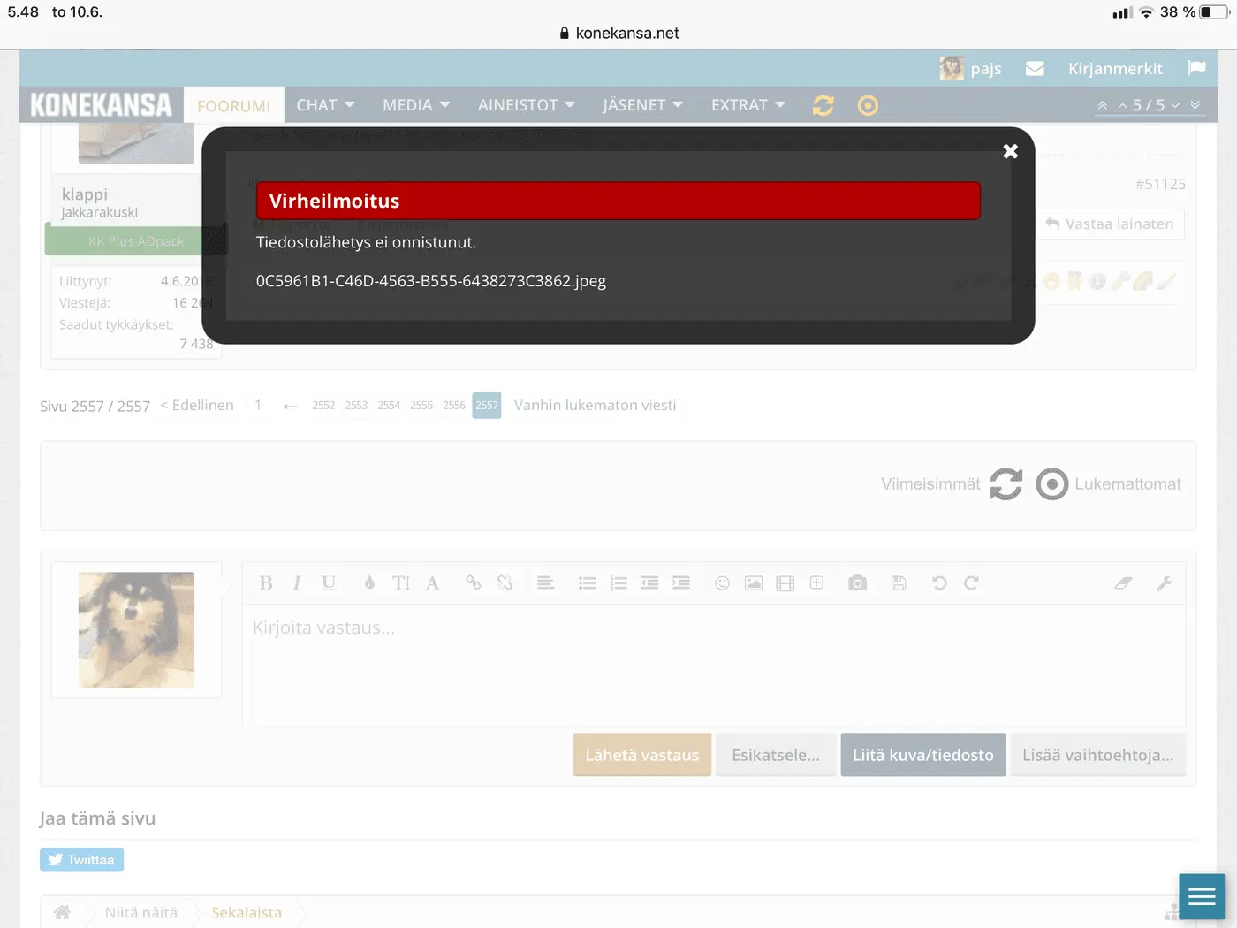
Task: Increase indent in editor
Action: coord(681,583)
